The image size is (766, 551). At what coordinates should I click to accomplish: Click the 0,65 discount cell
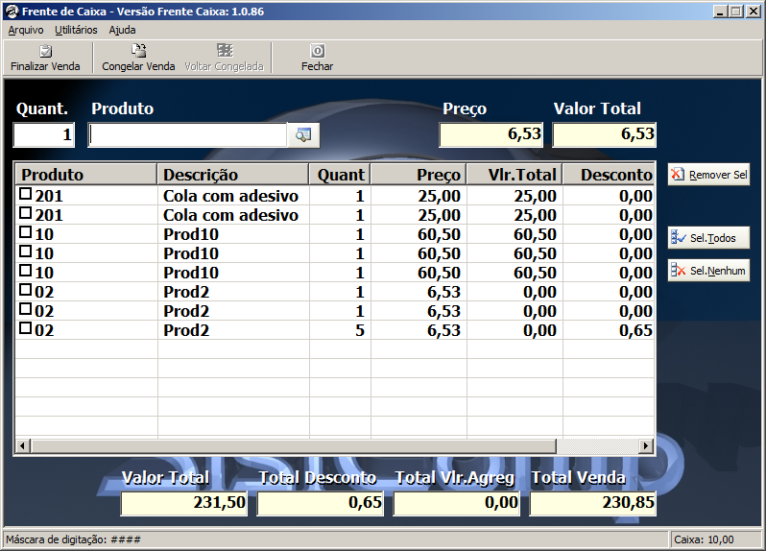pos(609,330)
